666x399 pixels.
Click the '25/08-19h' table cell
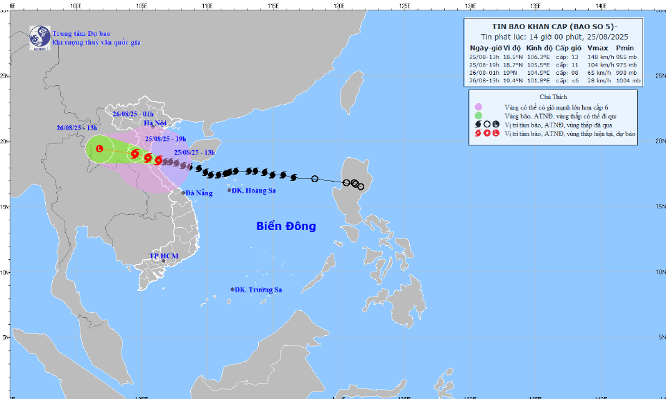(x=484, y=65)
